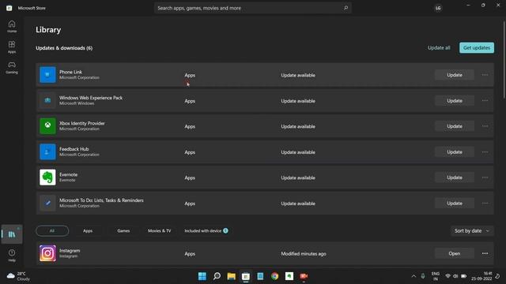
Task: Click Update all
Action: [439, 47]
